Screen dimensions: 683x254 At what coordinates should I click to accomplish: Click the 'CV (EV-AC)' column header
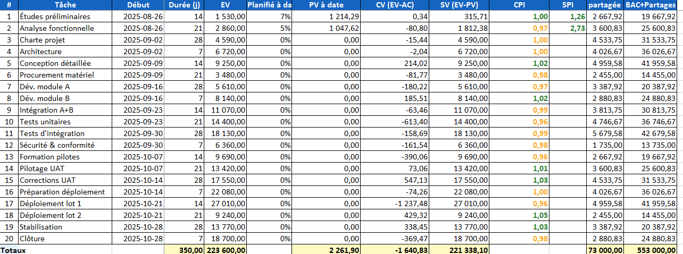[395, 5]
